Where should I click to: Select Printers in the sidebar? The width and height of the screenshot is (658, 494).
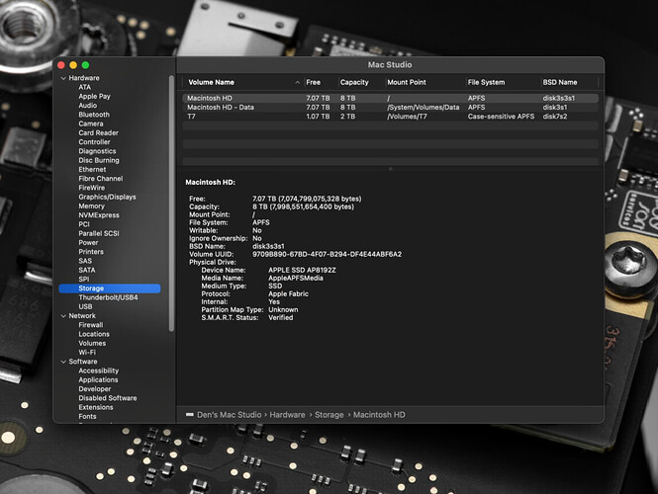click(91, 252)
